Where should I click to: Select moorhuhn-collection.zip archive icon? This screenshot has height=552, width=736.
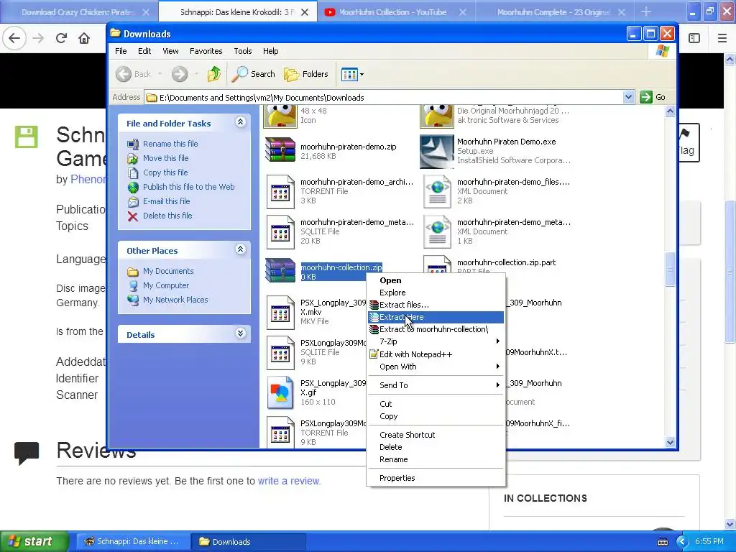tap(280, 271)
